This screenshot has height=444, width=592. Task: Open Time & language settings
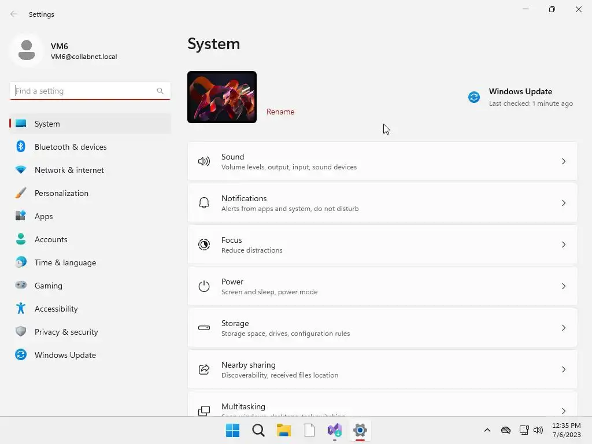(x=90, y=262)
